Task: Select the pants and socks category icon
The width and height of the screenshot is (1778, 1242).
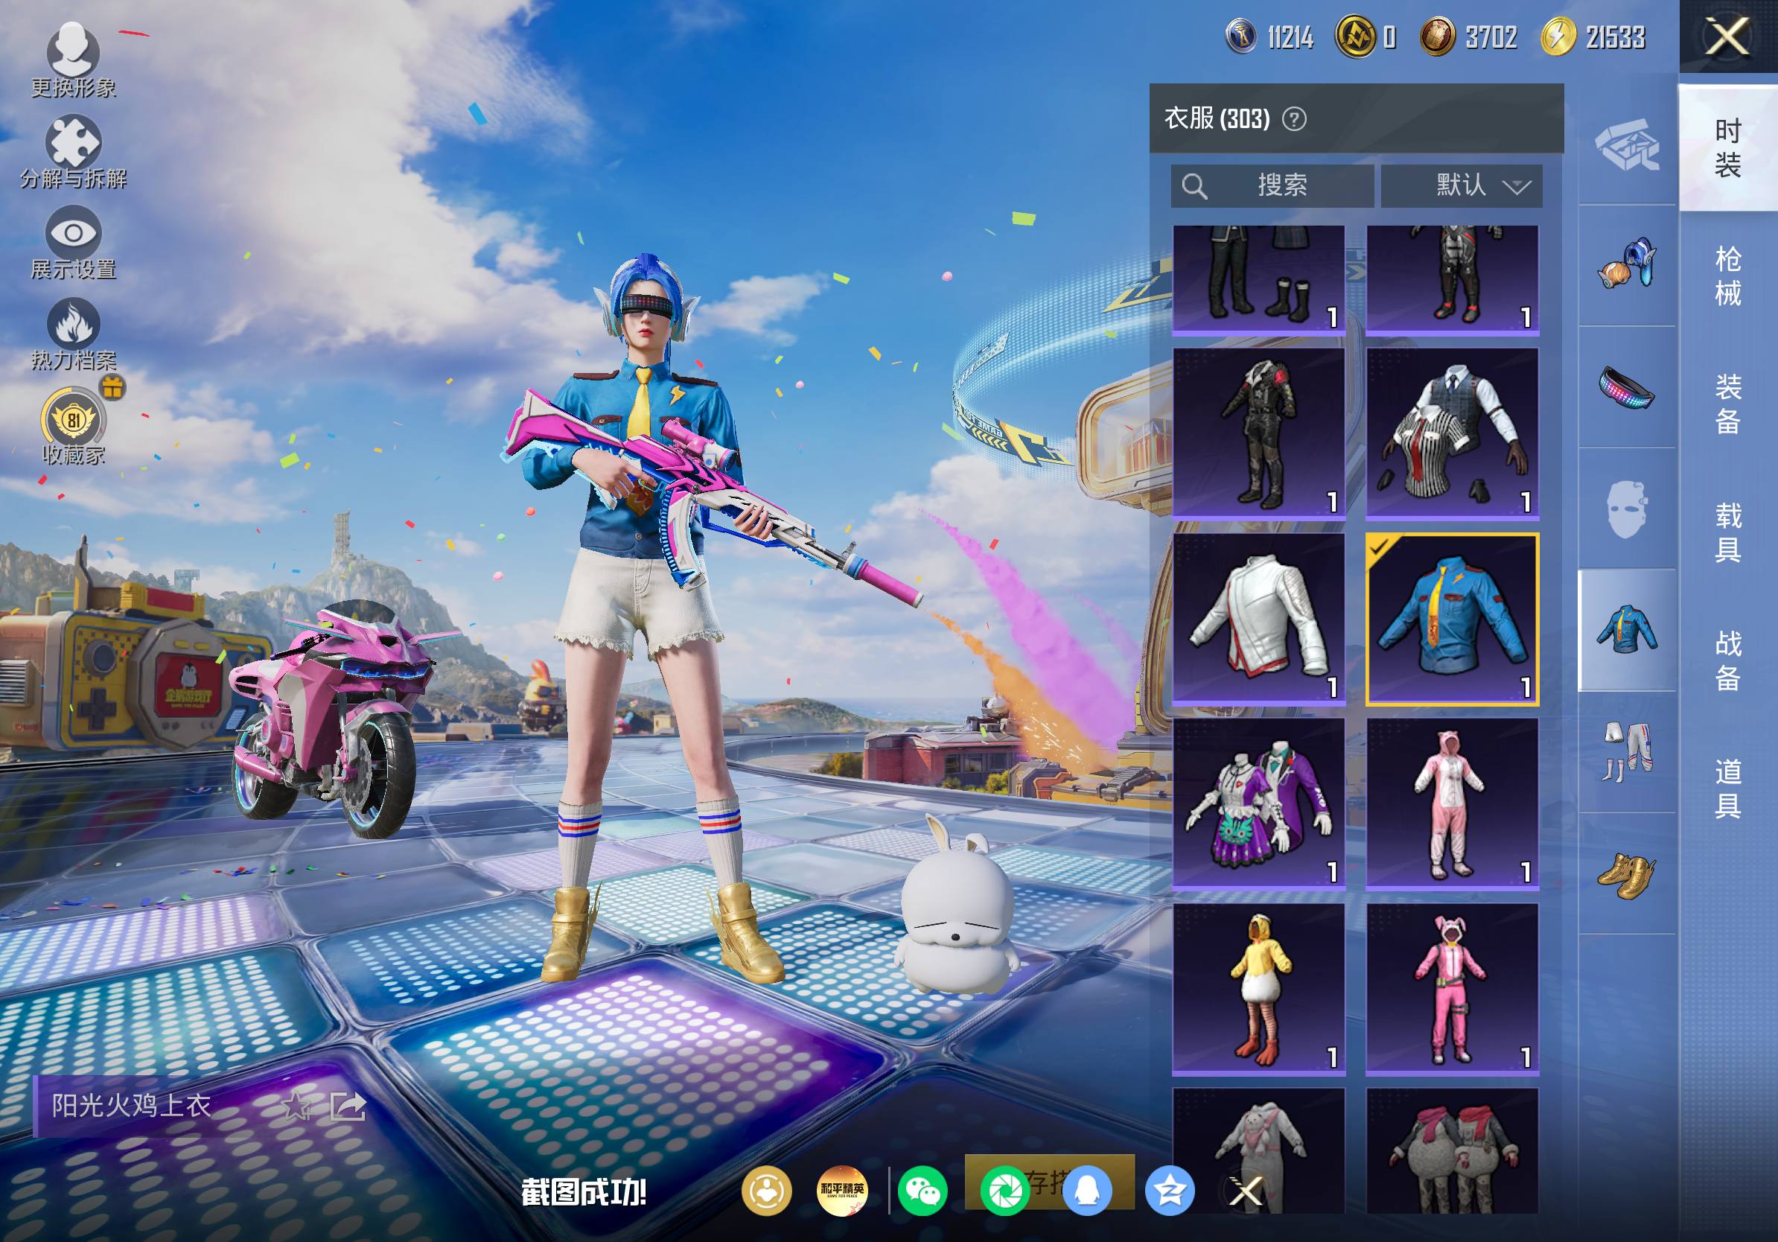Action: coord(1627,751)
